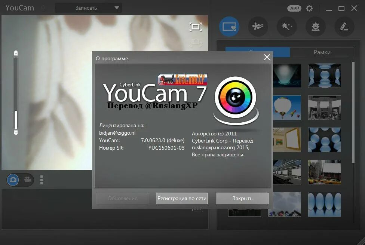Click the disabled Обновление button
The height and width of the screenshot is (245, 365).
(x=122, y=198)
